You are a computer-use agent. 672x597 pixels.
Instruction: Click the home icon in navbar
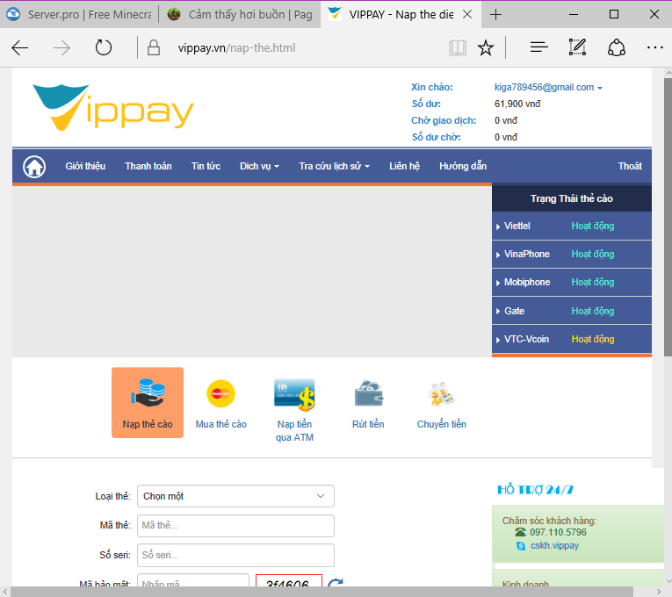[34, 167]
